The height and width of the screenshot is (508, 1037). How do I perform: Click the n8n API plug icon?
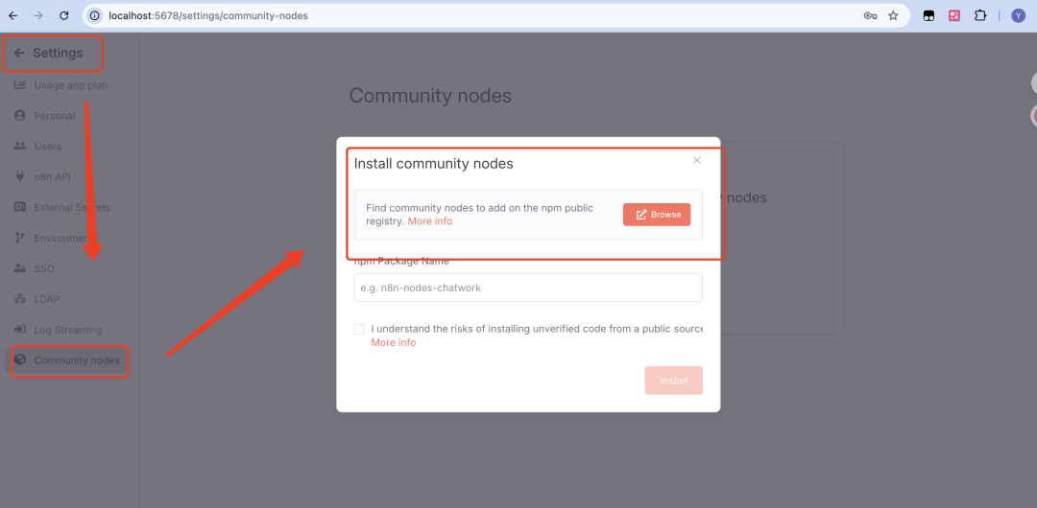[20, 176]
